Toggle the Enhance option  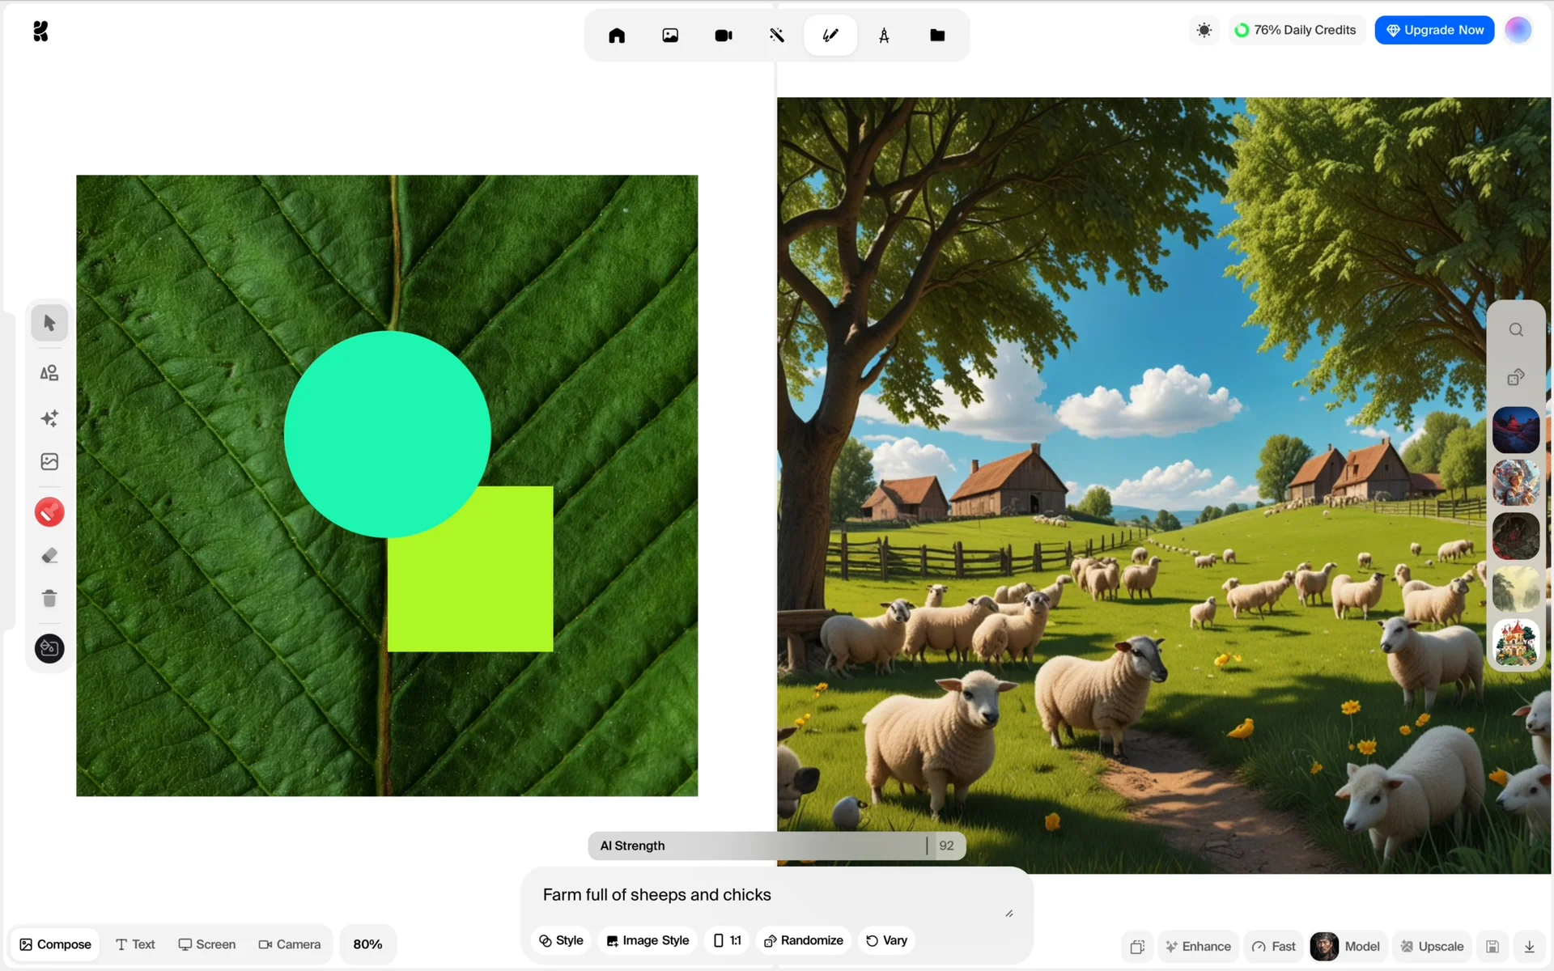(x=1198, y=946)
